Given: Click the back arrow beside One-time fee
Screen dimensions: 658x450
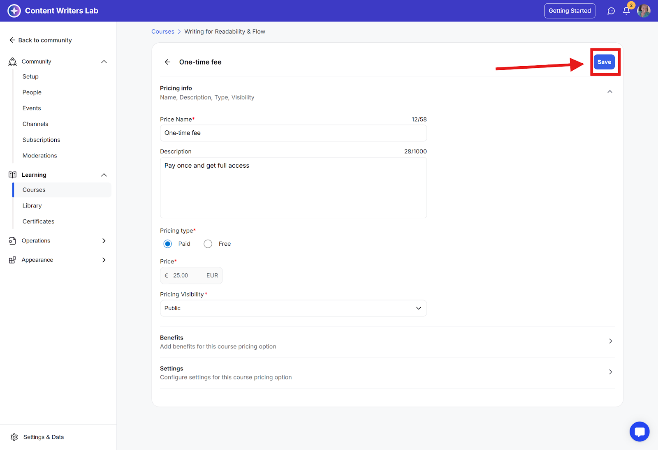Looking at the screenshot, I should pos(167,62).
